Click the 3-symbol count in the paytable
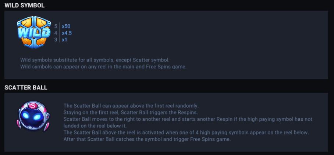 click(56, 39)
